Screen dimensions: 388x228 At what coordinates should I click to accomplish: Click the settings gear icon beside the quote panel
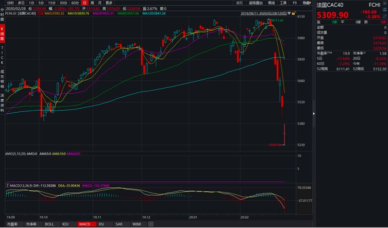click(385, 10)
